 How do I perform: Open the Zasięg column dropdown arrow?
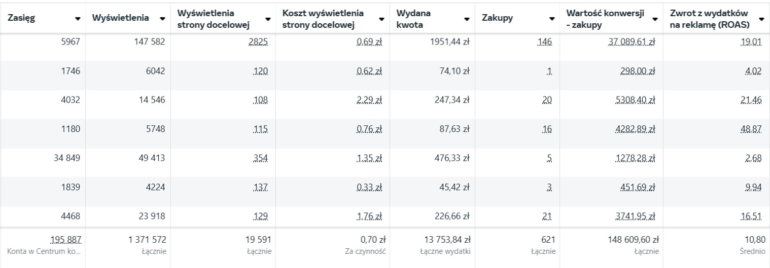click(x=78, y=18)
